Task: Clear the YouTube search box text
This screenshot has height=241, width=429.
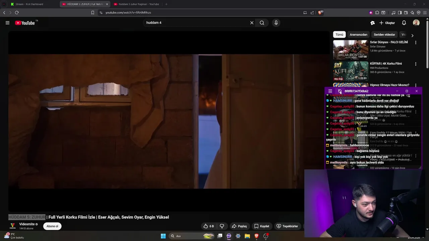Action: tap(252, 23)
